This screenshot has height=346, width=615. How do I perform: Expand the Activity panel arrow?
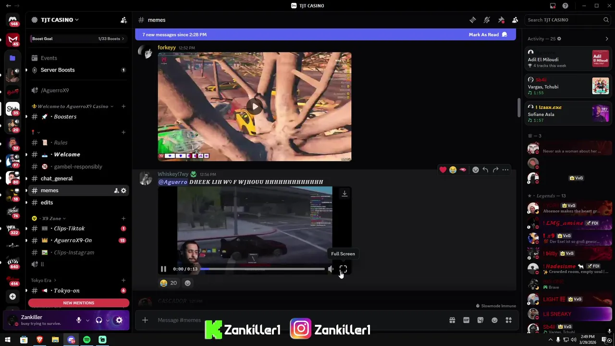[x=607, y=39]
